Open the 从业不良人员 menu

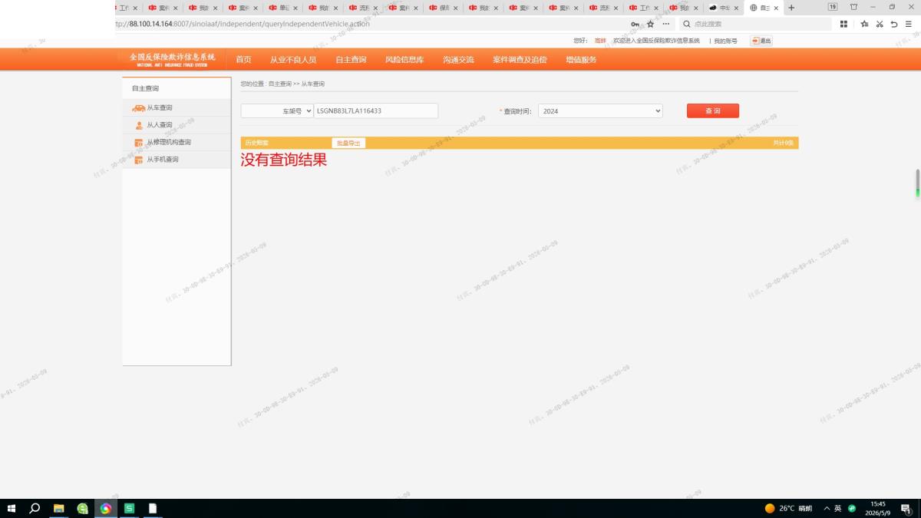(293, 60)
